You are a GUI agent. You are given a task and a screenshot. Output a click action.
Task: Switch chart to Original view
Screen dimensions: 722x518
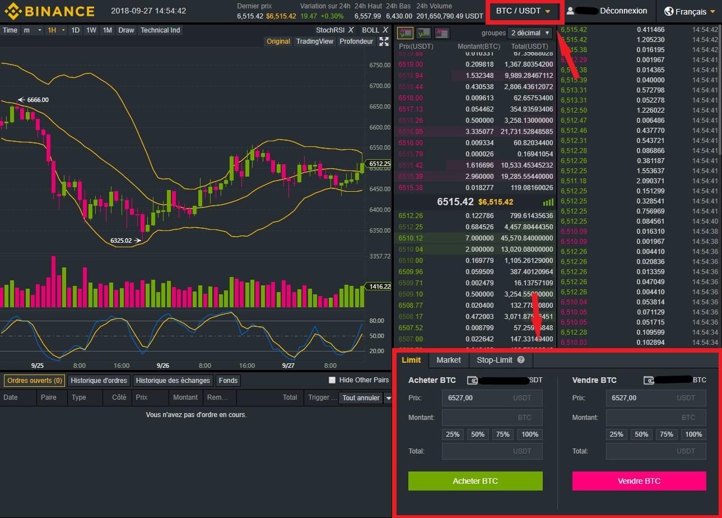tap(278, 41)
